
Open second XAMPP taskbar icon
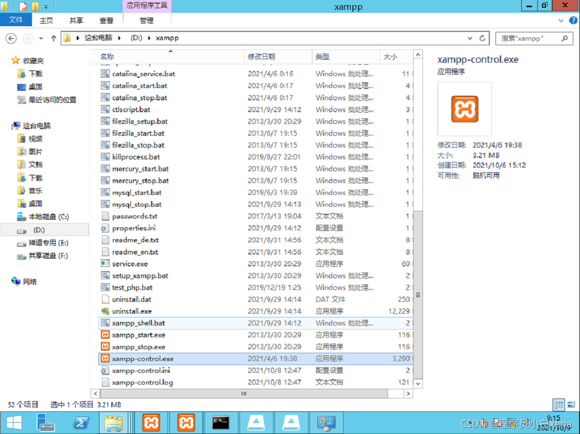click(186, 423)
